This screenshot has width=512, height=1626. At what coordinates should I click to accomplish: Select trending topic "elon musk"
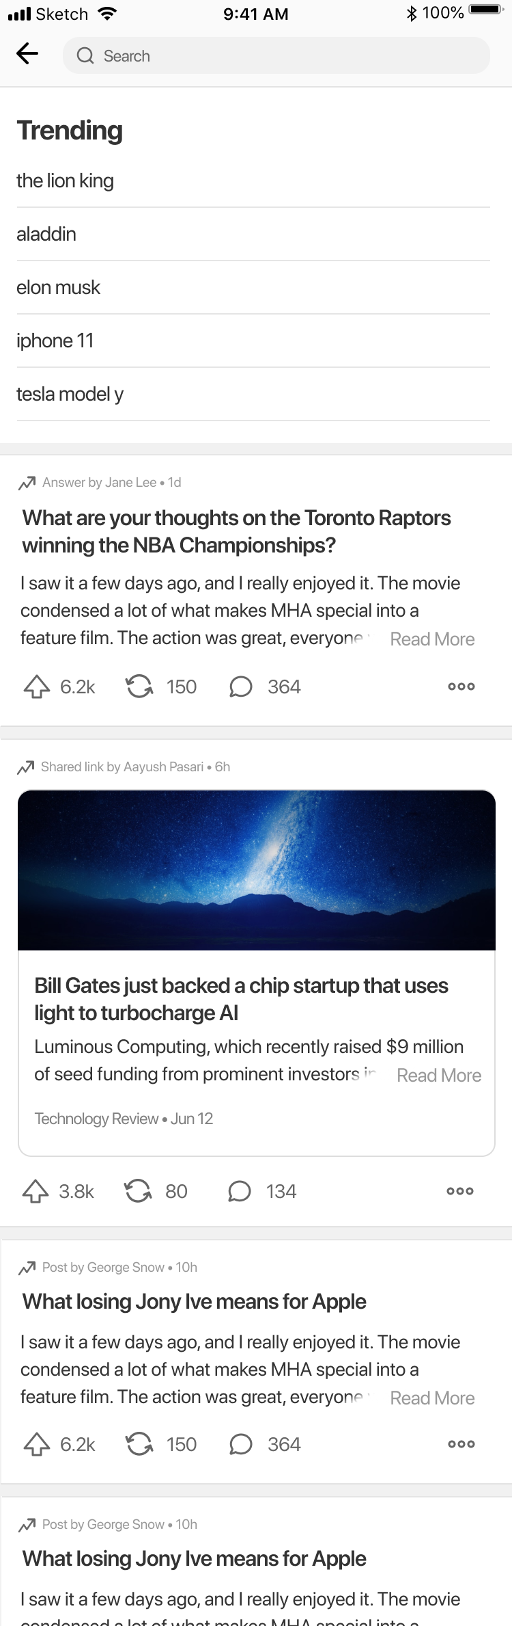coord(59,288)
